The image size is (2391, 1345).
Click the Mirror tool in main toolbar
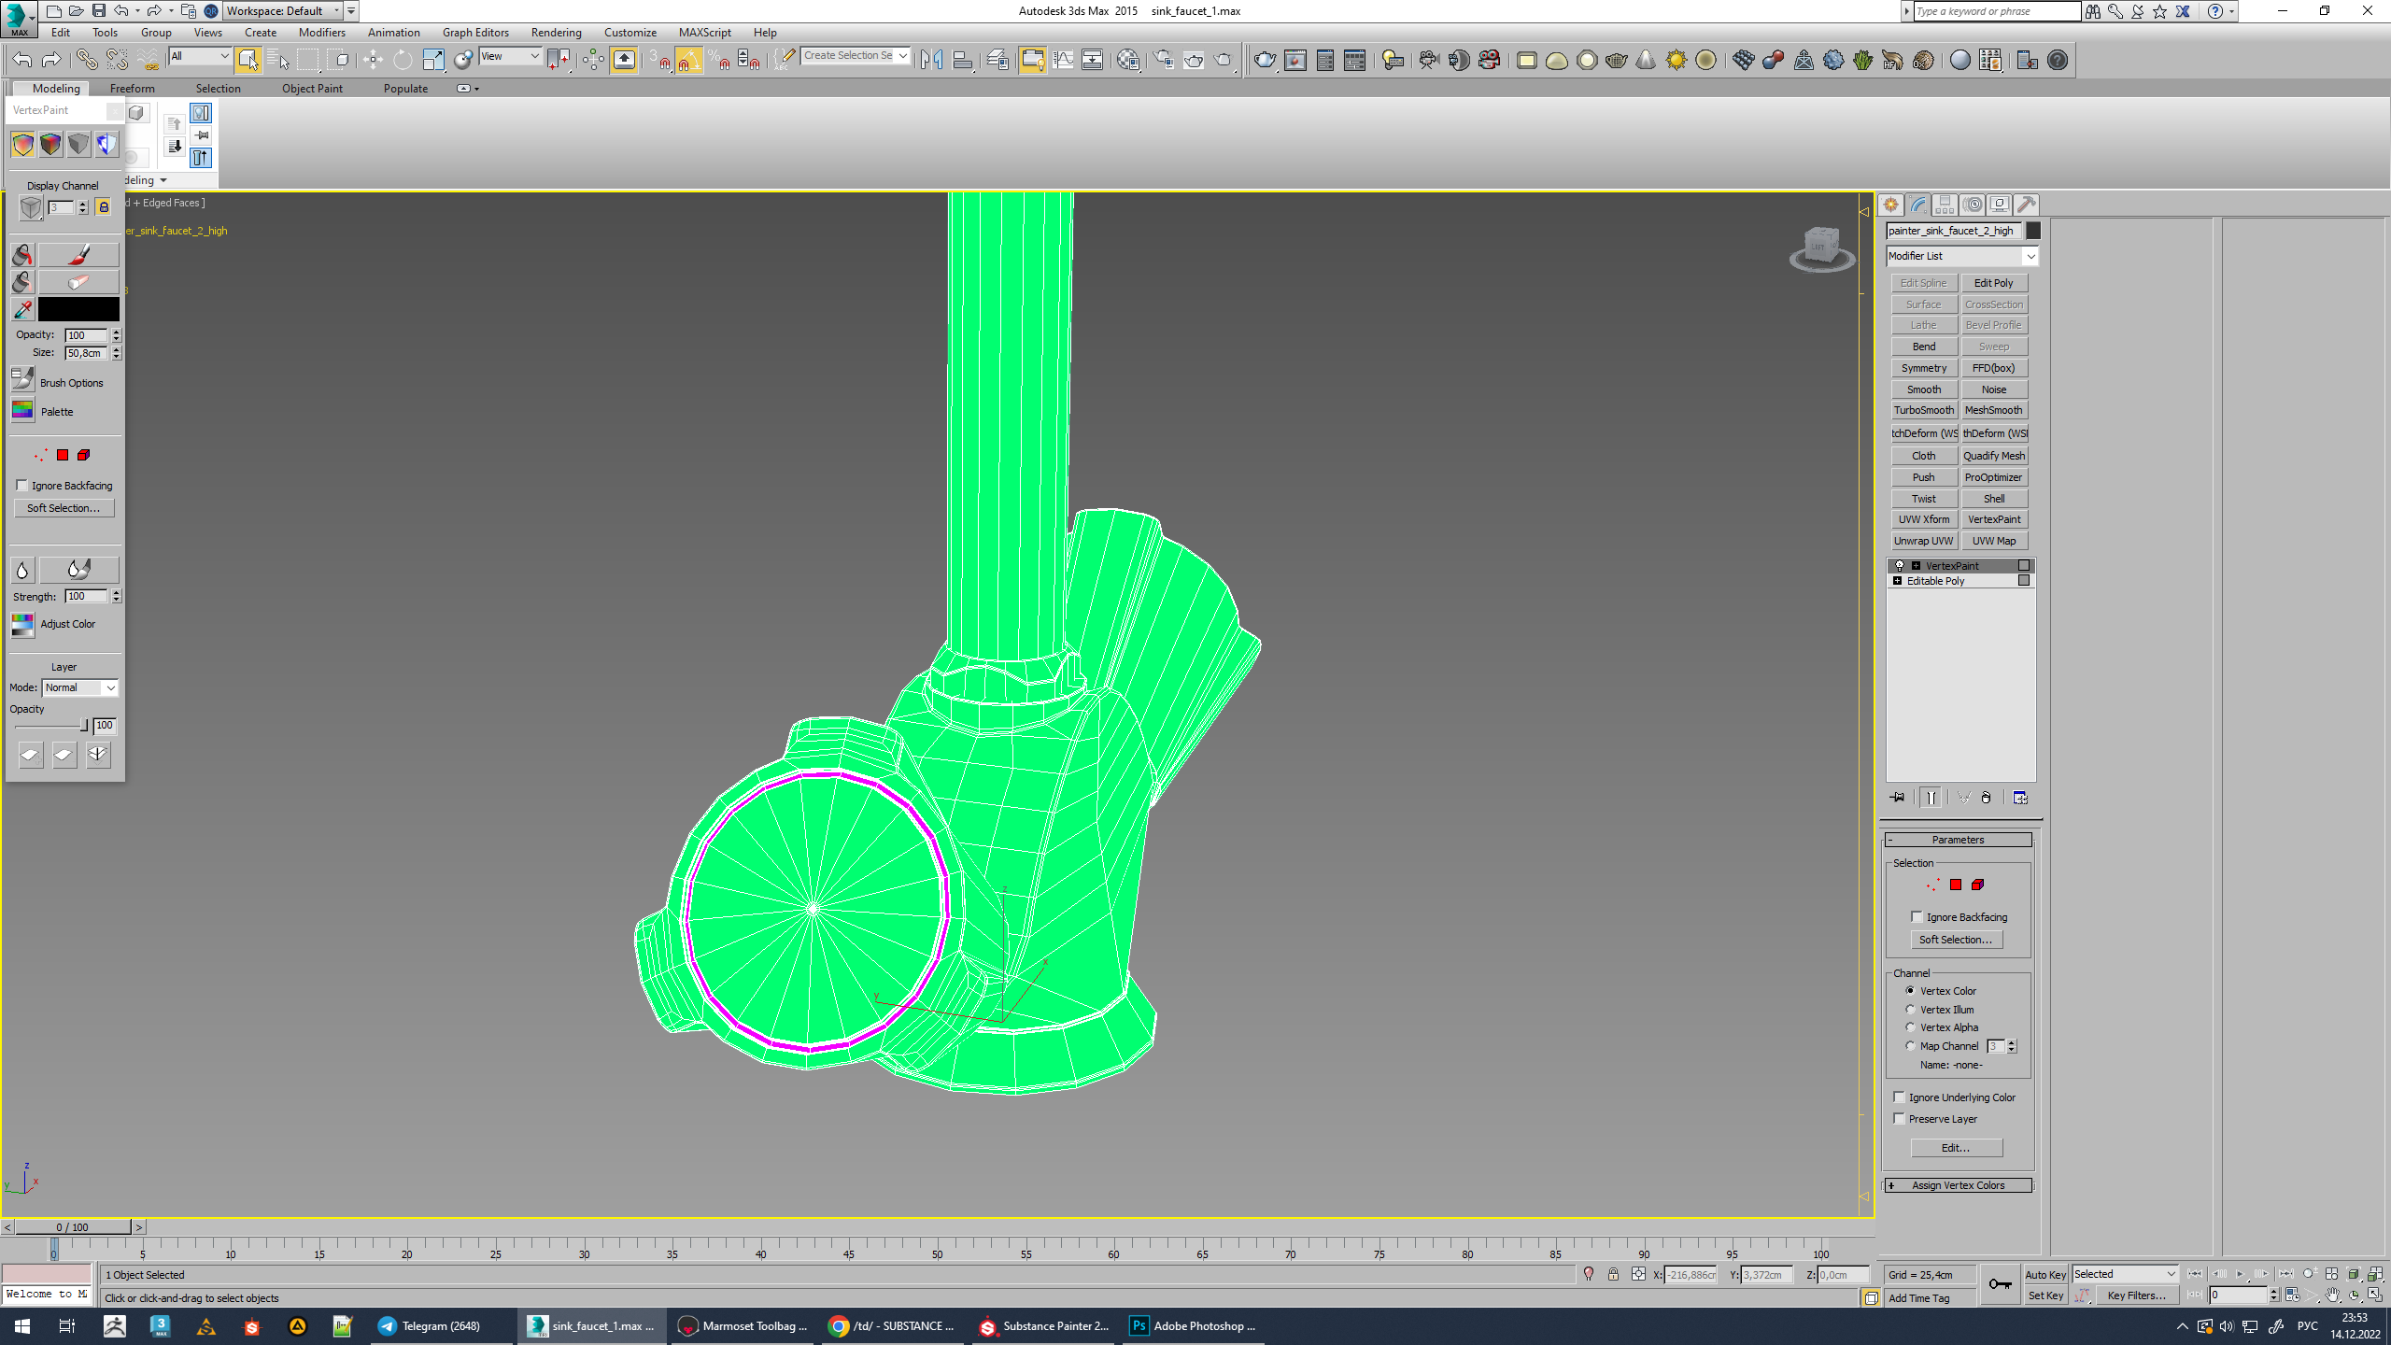931,61
